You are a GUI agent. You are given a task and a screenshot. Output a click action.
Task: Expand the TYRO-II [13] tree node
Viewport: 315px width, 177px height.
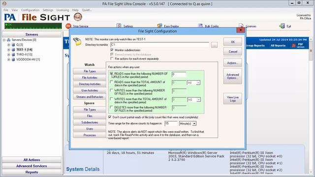coord(9,55)
